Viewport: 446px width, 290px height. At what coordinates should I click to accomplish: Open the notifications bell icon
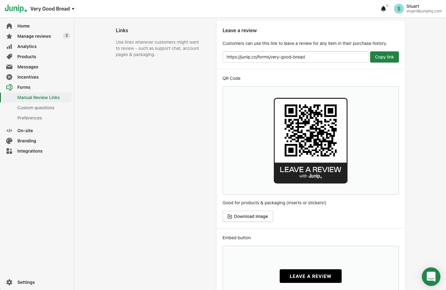[383, 9]
